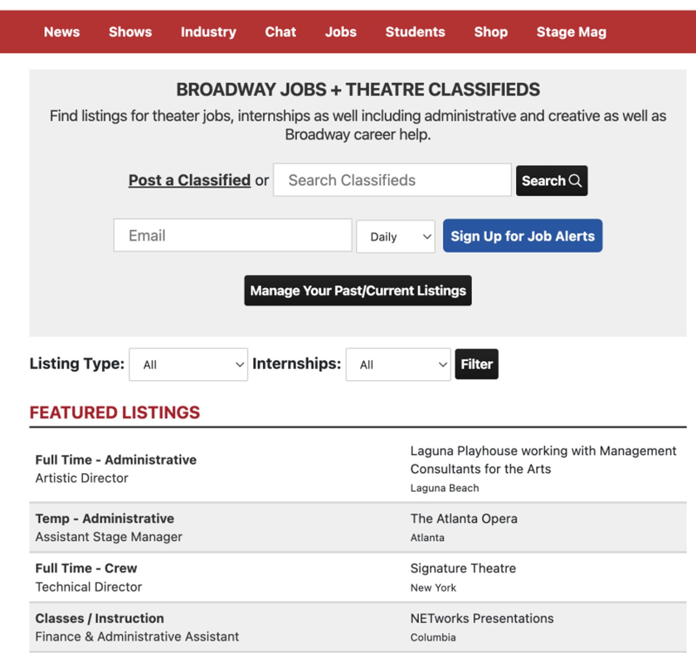Open the Technical Director listing at Signature Theatre
696x653 pixels.
click(x=88, y=587)
